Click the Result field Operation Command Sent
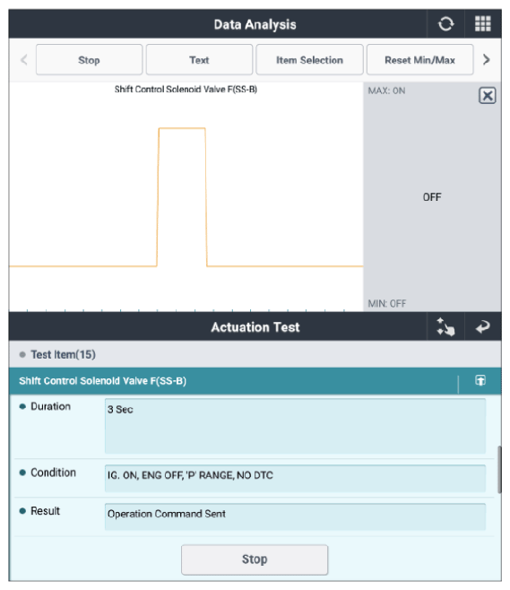Viewport: 510px width, 590px height. 295,516
